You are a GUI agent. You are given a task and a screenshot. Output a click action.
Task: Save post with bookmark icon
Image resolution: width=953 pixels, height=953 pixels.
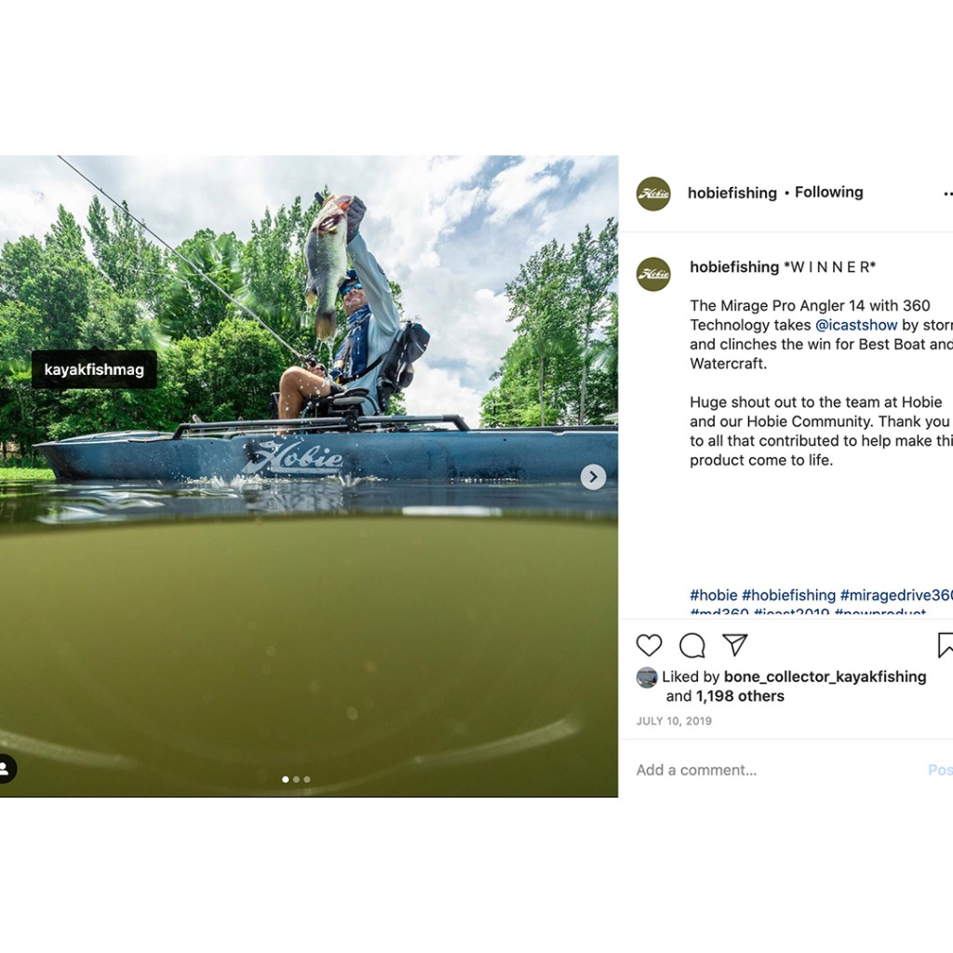point(946,645)
